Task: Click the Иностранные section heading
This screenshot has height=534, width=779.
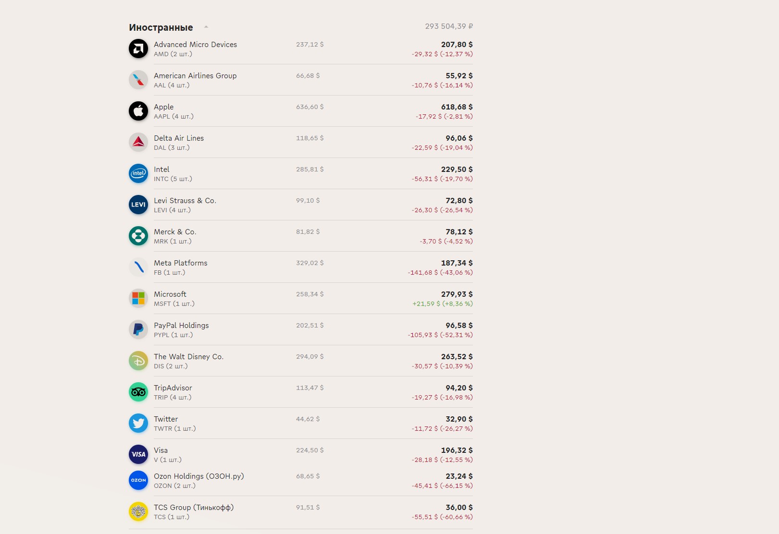Action: (x=161, y=27)
